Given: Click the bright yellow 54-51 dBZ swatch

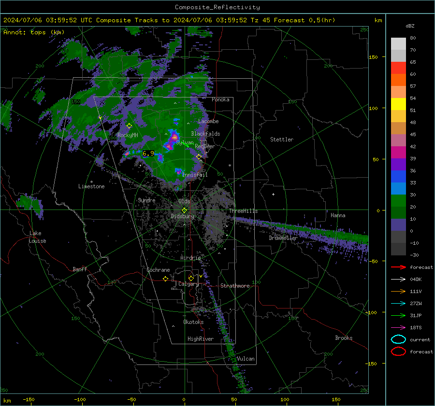Looking at the screenshot, I should pyautogui.click(x=398, y=104).
